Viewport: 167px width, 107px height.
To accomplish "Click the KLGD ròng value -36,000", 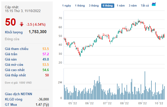I will 43,99.
